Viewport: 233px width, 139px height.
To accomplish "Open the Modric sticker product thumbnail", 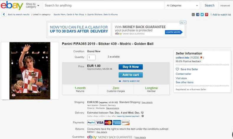I will click(x=30, y=70).
